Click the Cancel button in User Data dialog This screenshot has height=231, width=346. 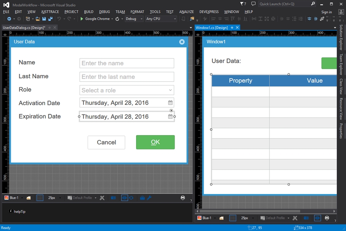106,142
